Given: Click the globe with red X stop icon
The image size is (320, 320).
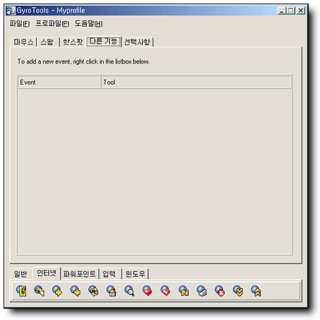Looking at the screenshot, I should (220, 291).
